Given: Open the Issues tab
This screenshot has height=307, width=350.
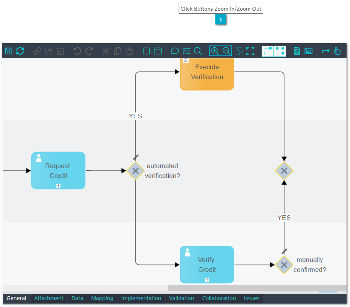Looking at the screenshot, I should [252, 298].
